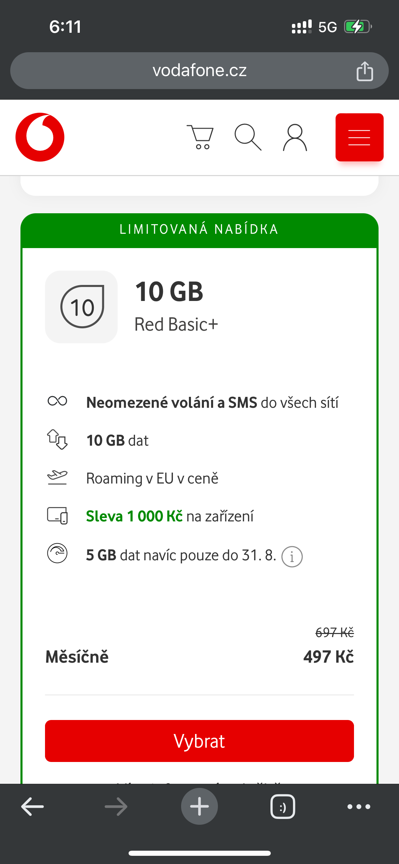Viewport: 399px width, 864px height.
Task: Tap the 10 GB tariff icon tile
Action: (x=82, y=307)
